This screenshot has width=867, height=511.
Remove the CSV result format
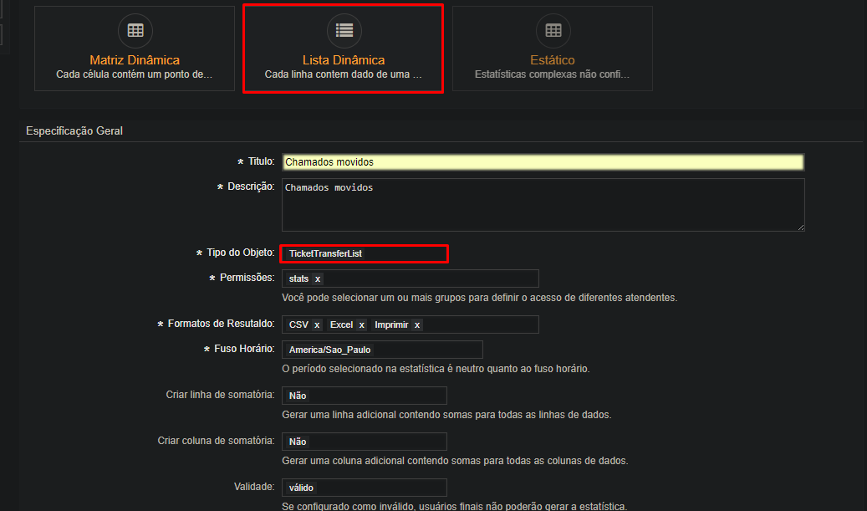(317, 324)
